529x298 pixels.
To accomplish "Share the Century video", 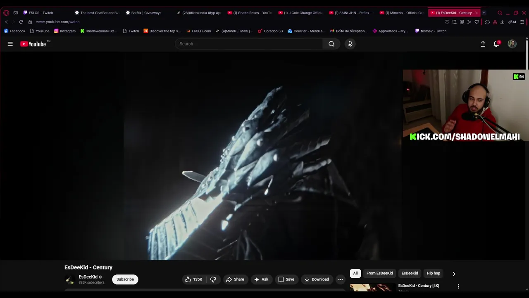I will pyautogui.click(x=235, y=279).
